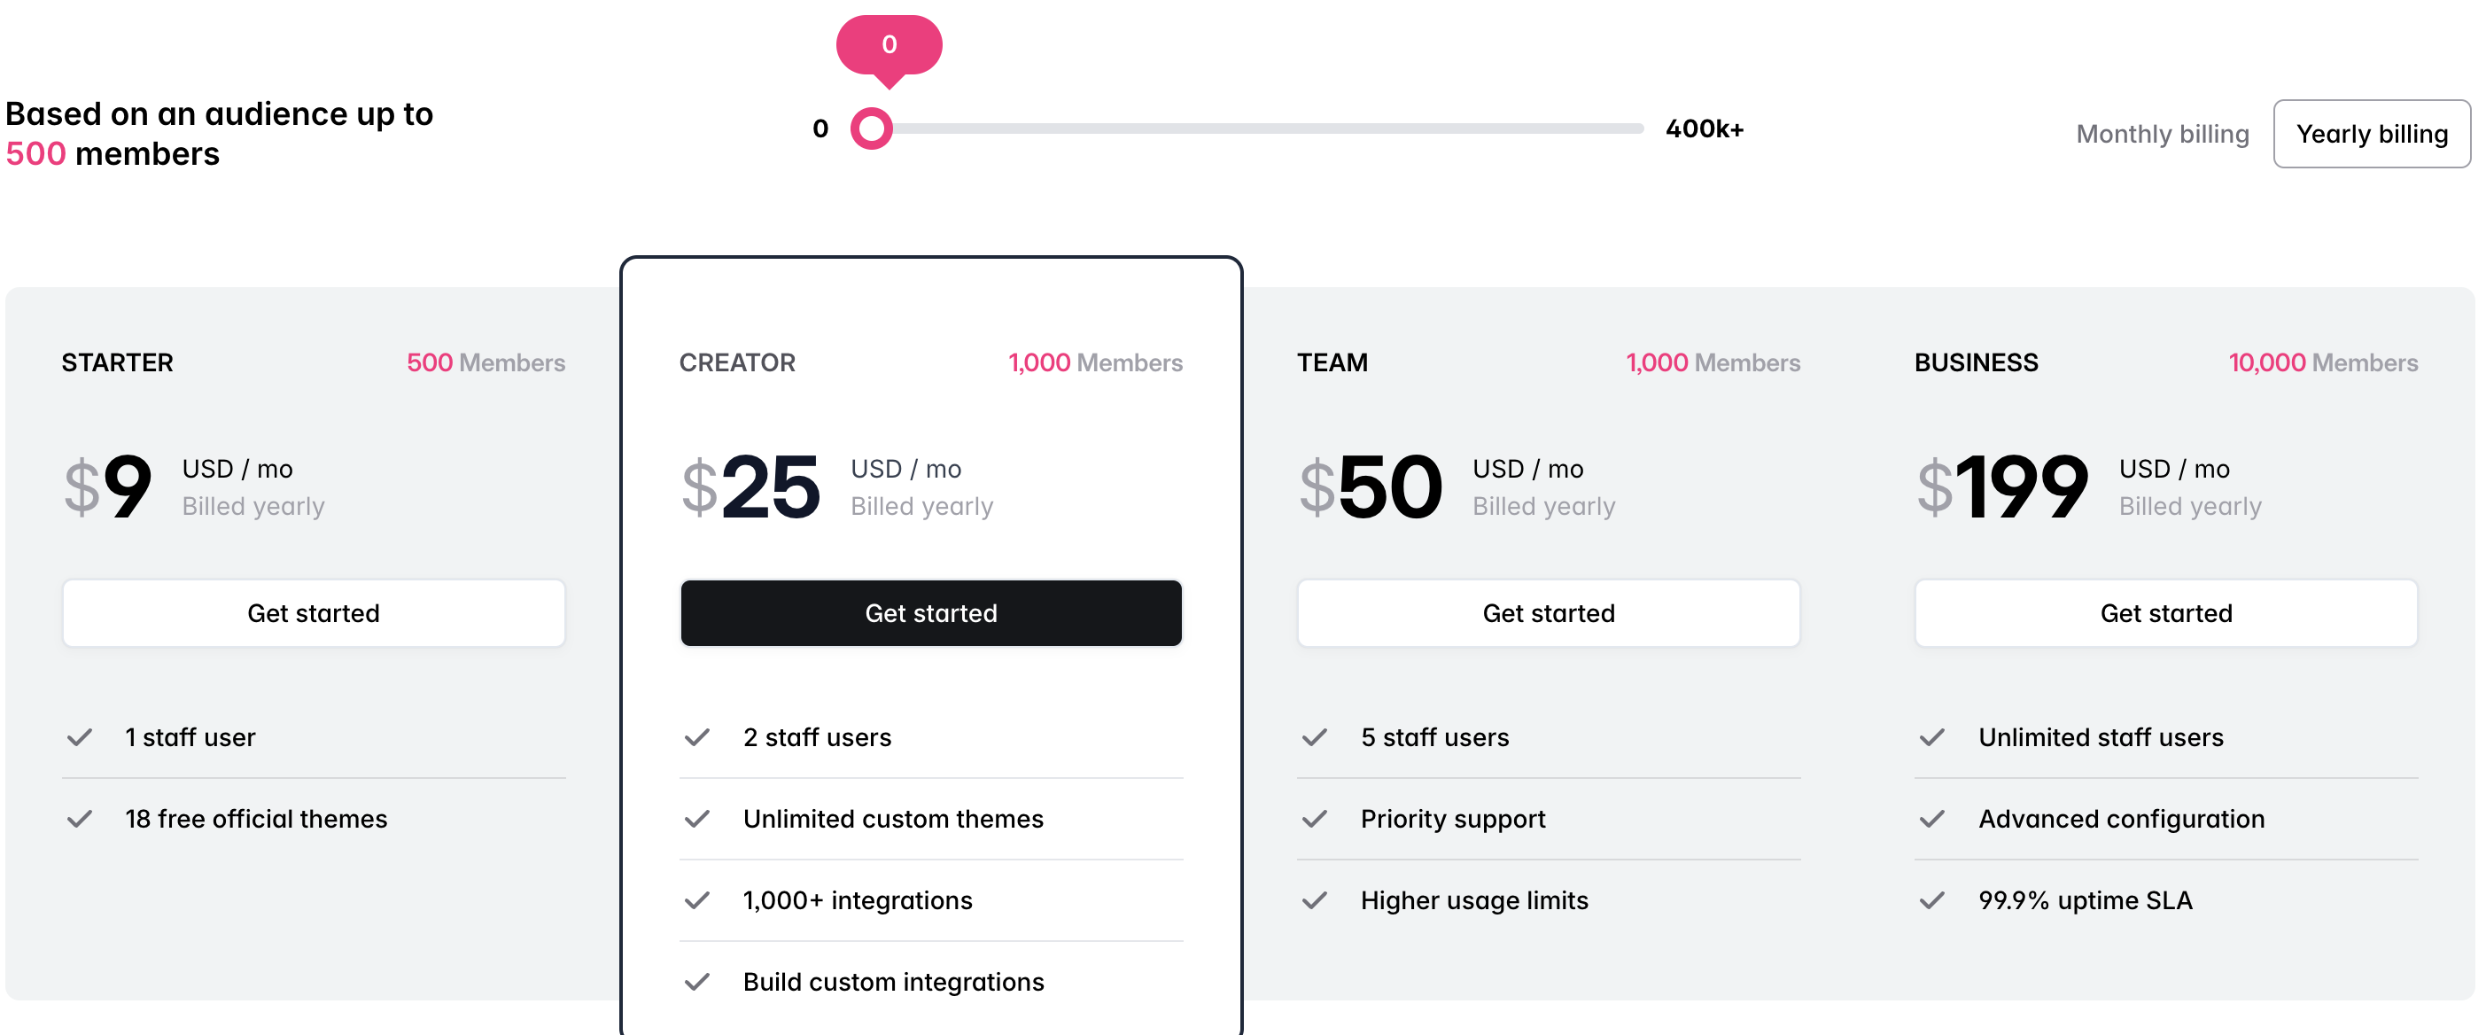Viewport: 2486px width, 1035px height.
Task: Select Yearly billing option
Action: [2371, 134]
